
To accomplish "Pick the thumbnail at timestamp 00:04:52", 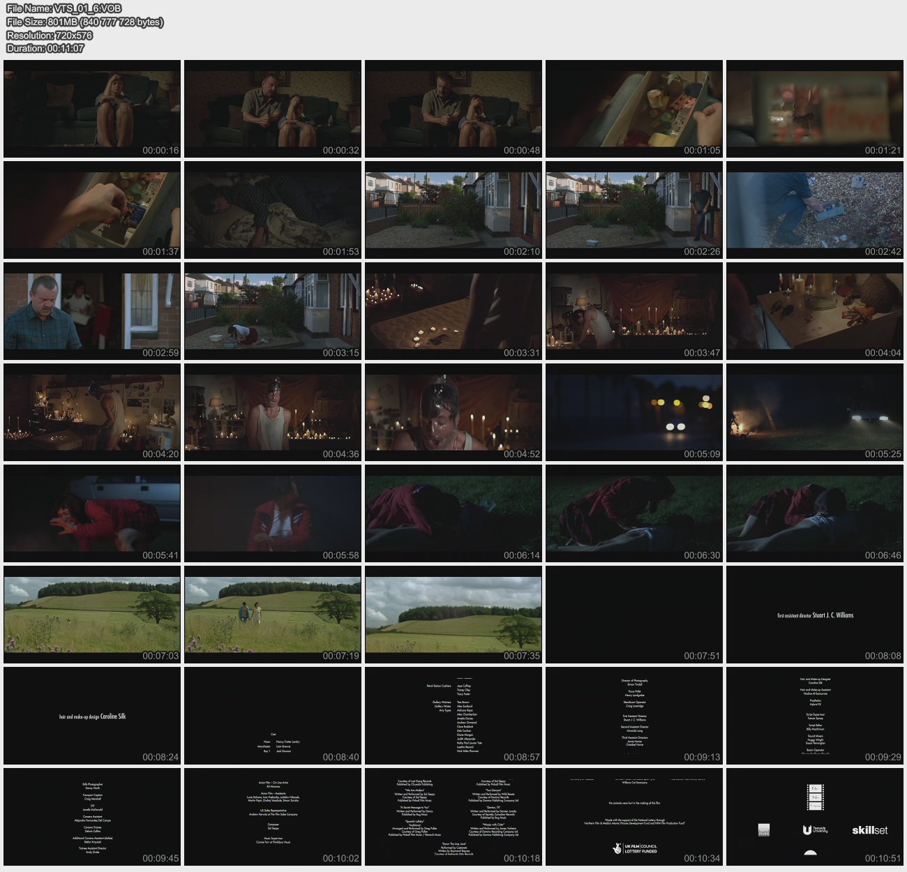I will tap(453, 412).
